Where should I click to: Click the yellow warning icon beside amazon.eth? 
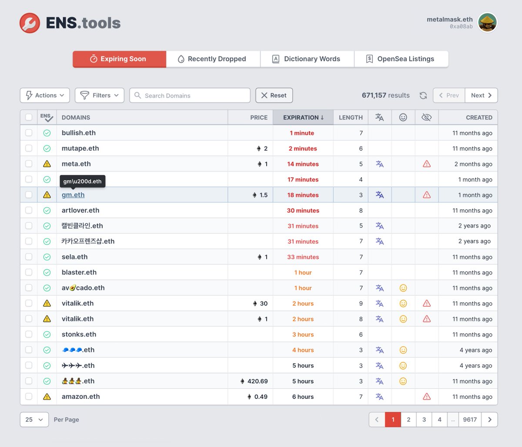(47, 397)
